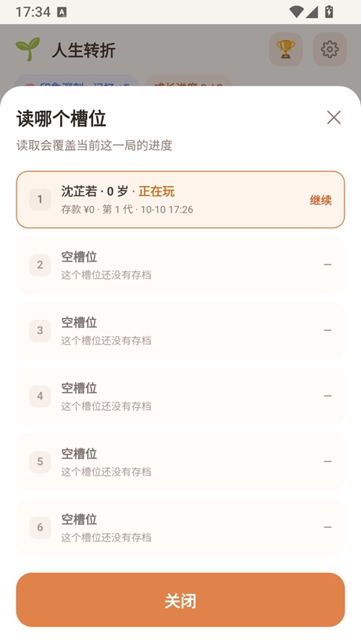The height and width of the screenshot is (643, 361).
Task: Open the trophy achievements icon
Action: pyautogui.click(x=286, y=49)
